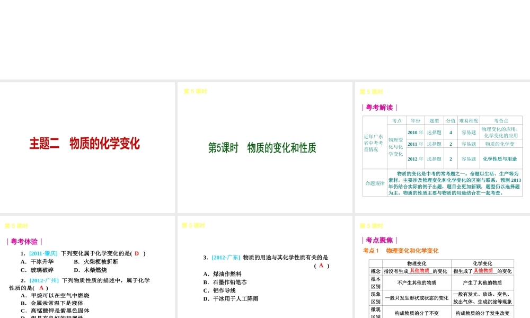Open the slide with the 粤考解读 table
Screen dimensions: 530x318
tap(443, 147)
